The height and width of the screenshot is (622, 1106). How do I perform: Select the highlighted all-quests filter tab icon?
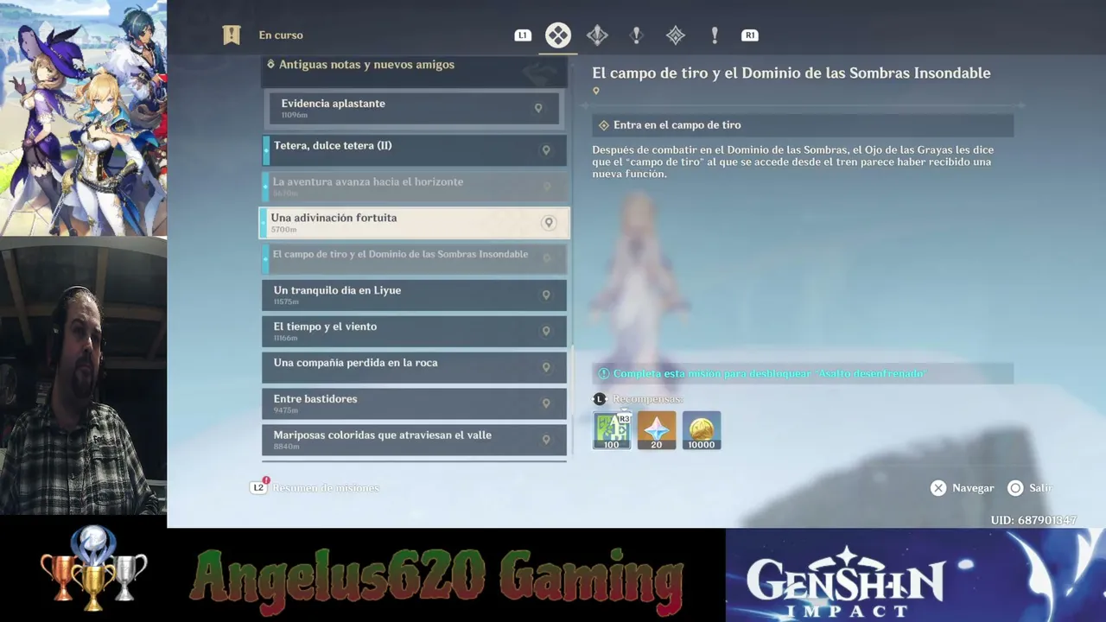(x=558, y=35)
